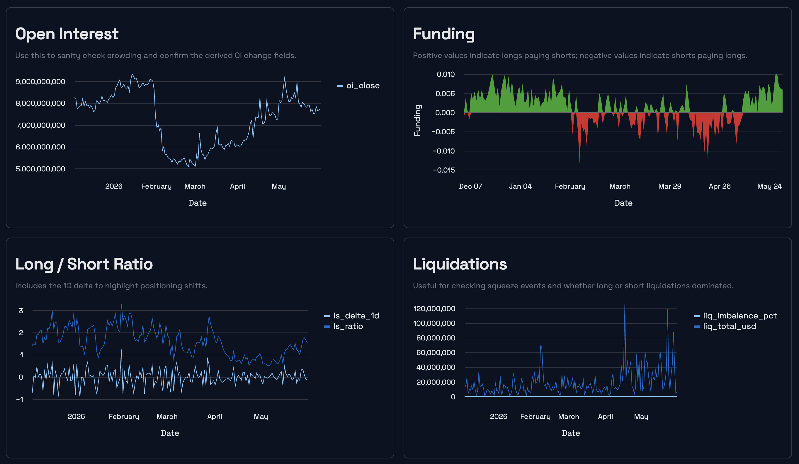Click Date title under Funding chart
Image resolution: width=799 pixels, height=464 pixels.
(x=623, y=203)
